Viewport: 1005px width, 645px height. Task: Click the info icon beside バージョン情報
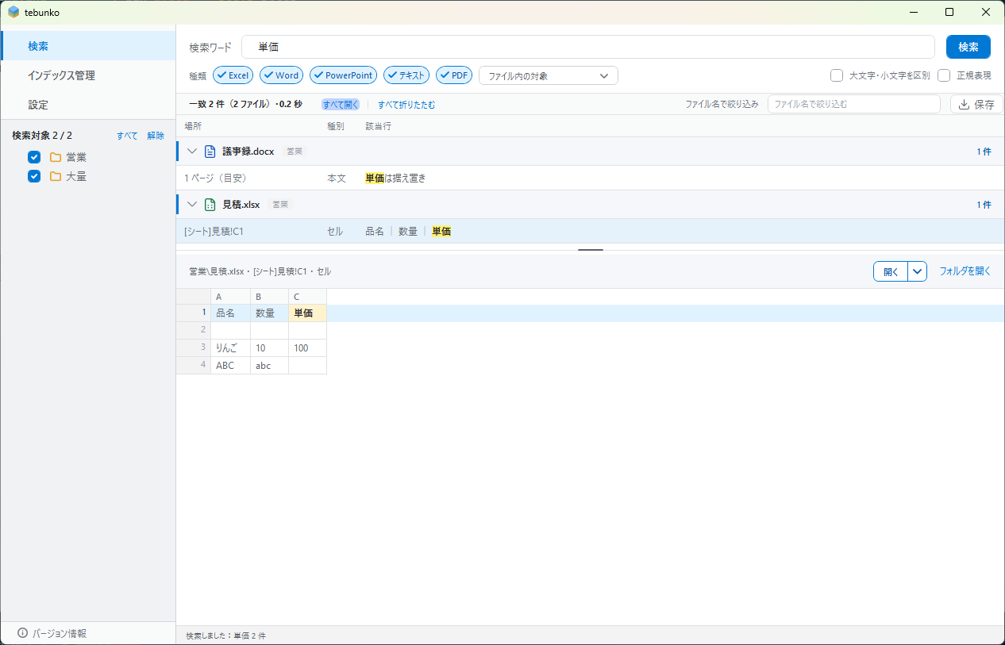click(22, 633)
